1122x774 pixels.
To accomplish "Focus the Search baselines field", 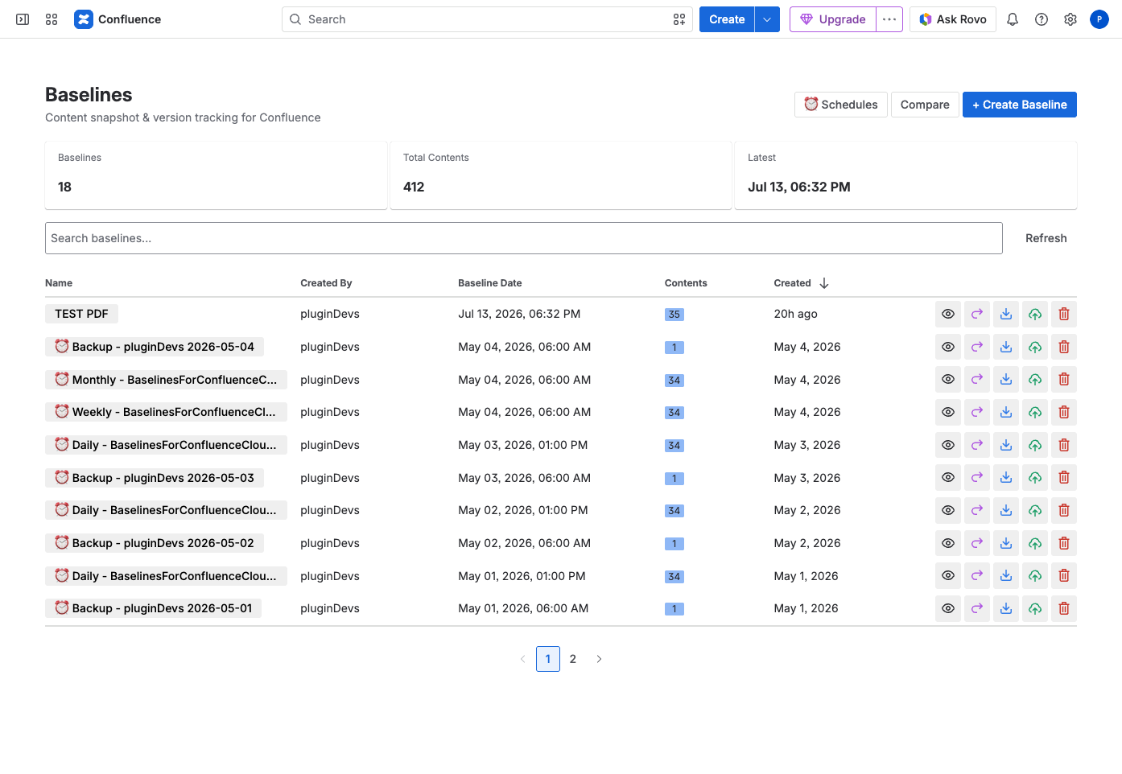I will click(524, 238).
